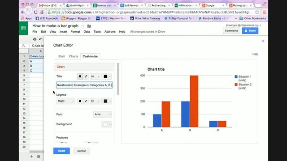Screen dimensions: 287x161
Task: Click the 'Chart title' heading in preview
Action: 156,69
